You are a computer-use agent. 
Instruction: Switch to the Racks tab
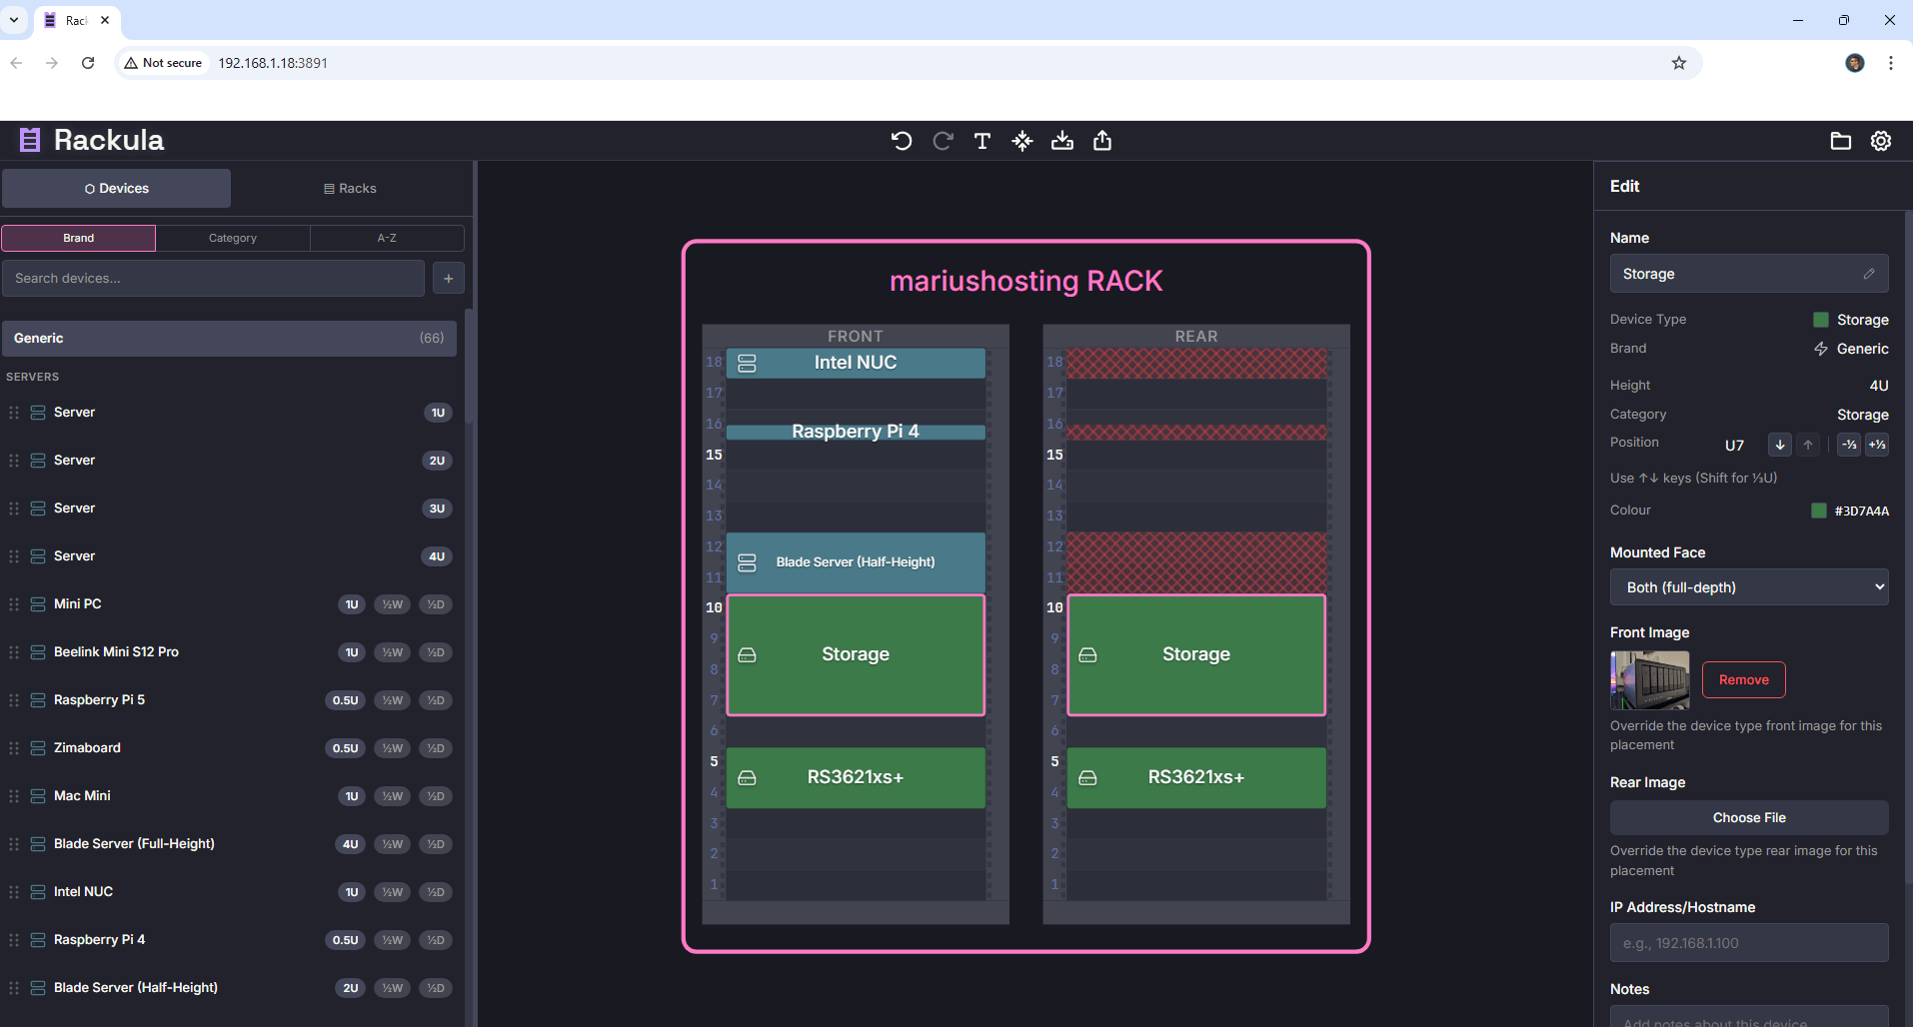click(349, 188)
